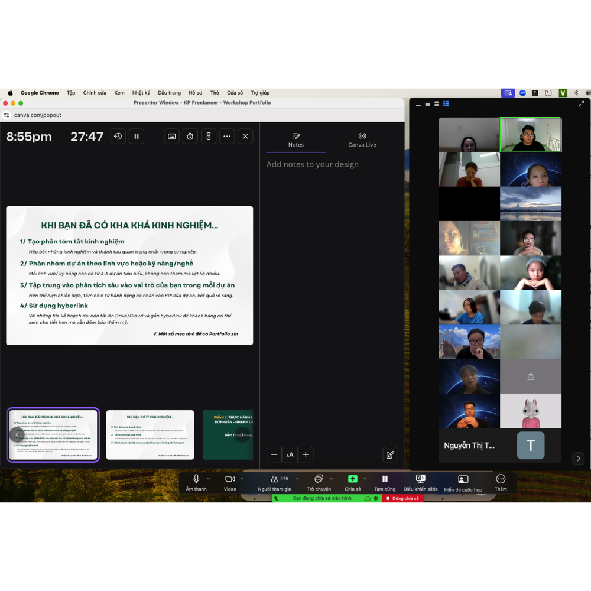591x591 pixels.
Task: Open the Tệp menu in the menu bar
Action: point(71,93)
